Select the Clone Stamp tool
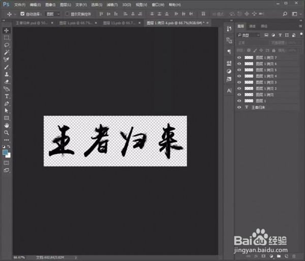 click(7, 74)
